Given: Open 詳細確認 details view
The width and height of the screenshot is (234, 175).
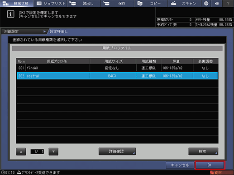Looking at the screenshot, I should click(x=117, y=152).
